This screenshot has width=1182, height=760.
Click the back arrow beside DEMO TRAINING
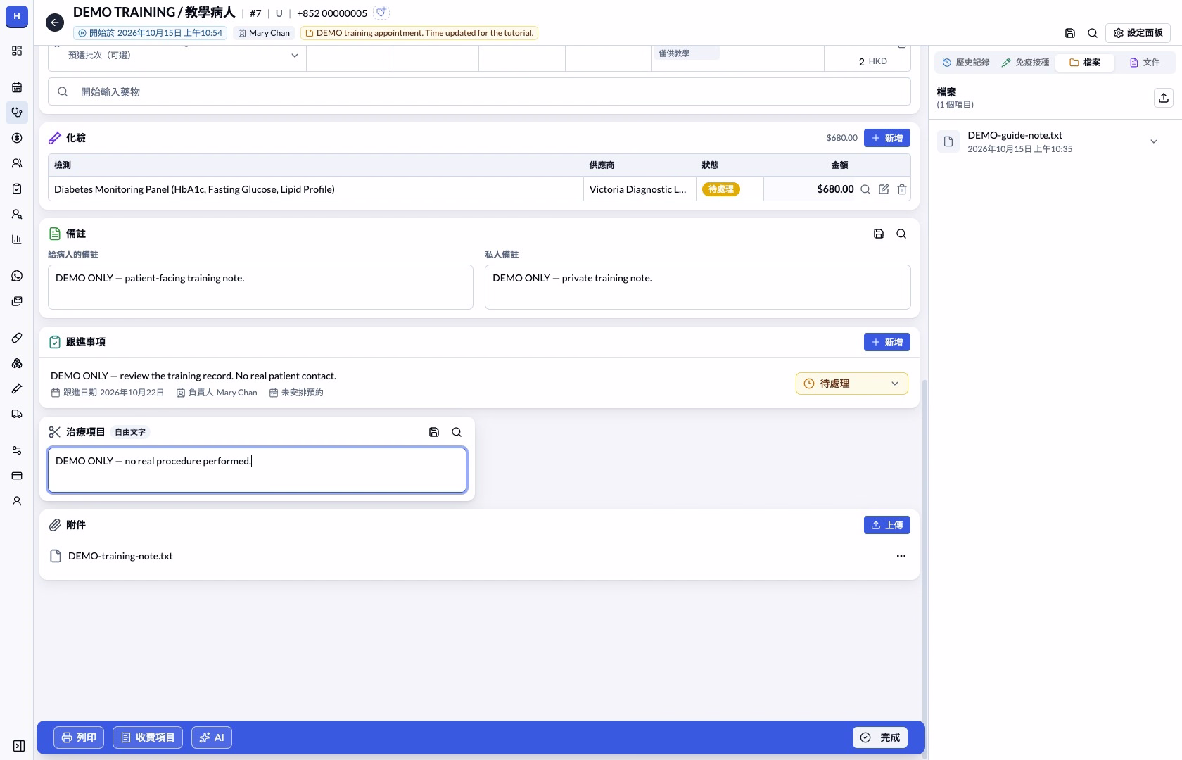coord(55,23)
